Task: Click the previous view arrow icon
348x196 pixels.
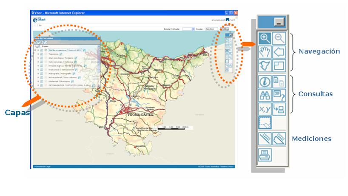Action: click(279, 52)
